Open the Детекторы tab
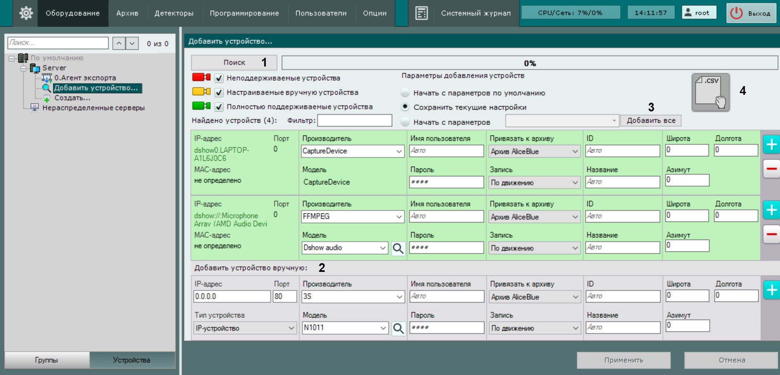Image resolution: width=780 pixels, height=375 pixels. pos(174,13)
